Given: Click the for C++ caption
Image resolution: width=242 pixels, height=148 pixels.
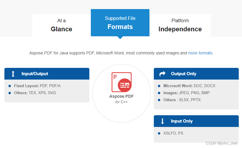Looking at the screenshot, I should pyautogui.click(x=122, y=102).
